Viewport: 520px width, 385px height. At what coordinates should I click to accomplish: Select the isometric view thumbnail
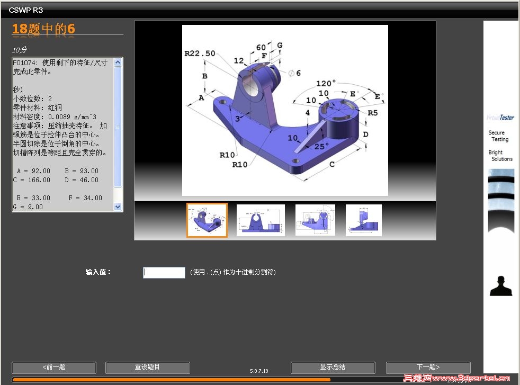pyautogui.click(x=207, y=220)
